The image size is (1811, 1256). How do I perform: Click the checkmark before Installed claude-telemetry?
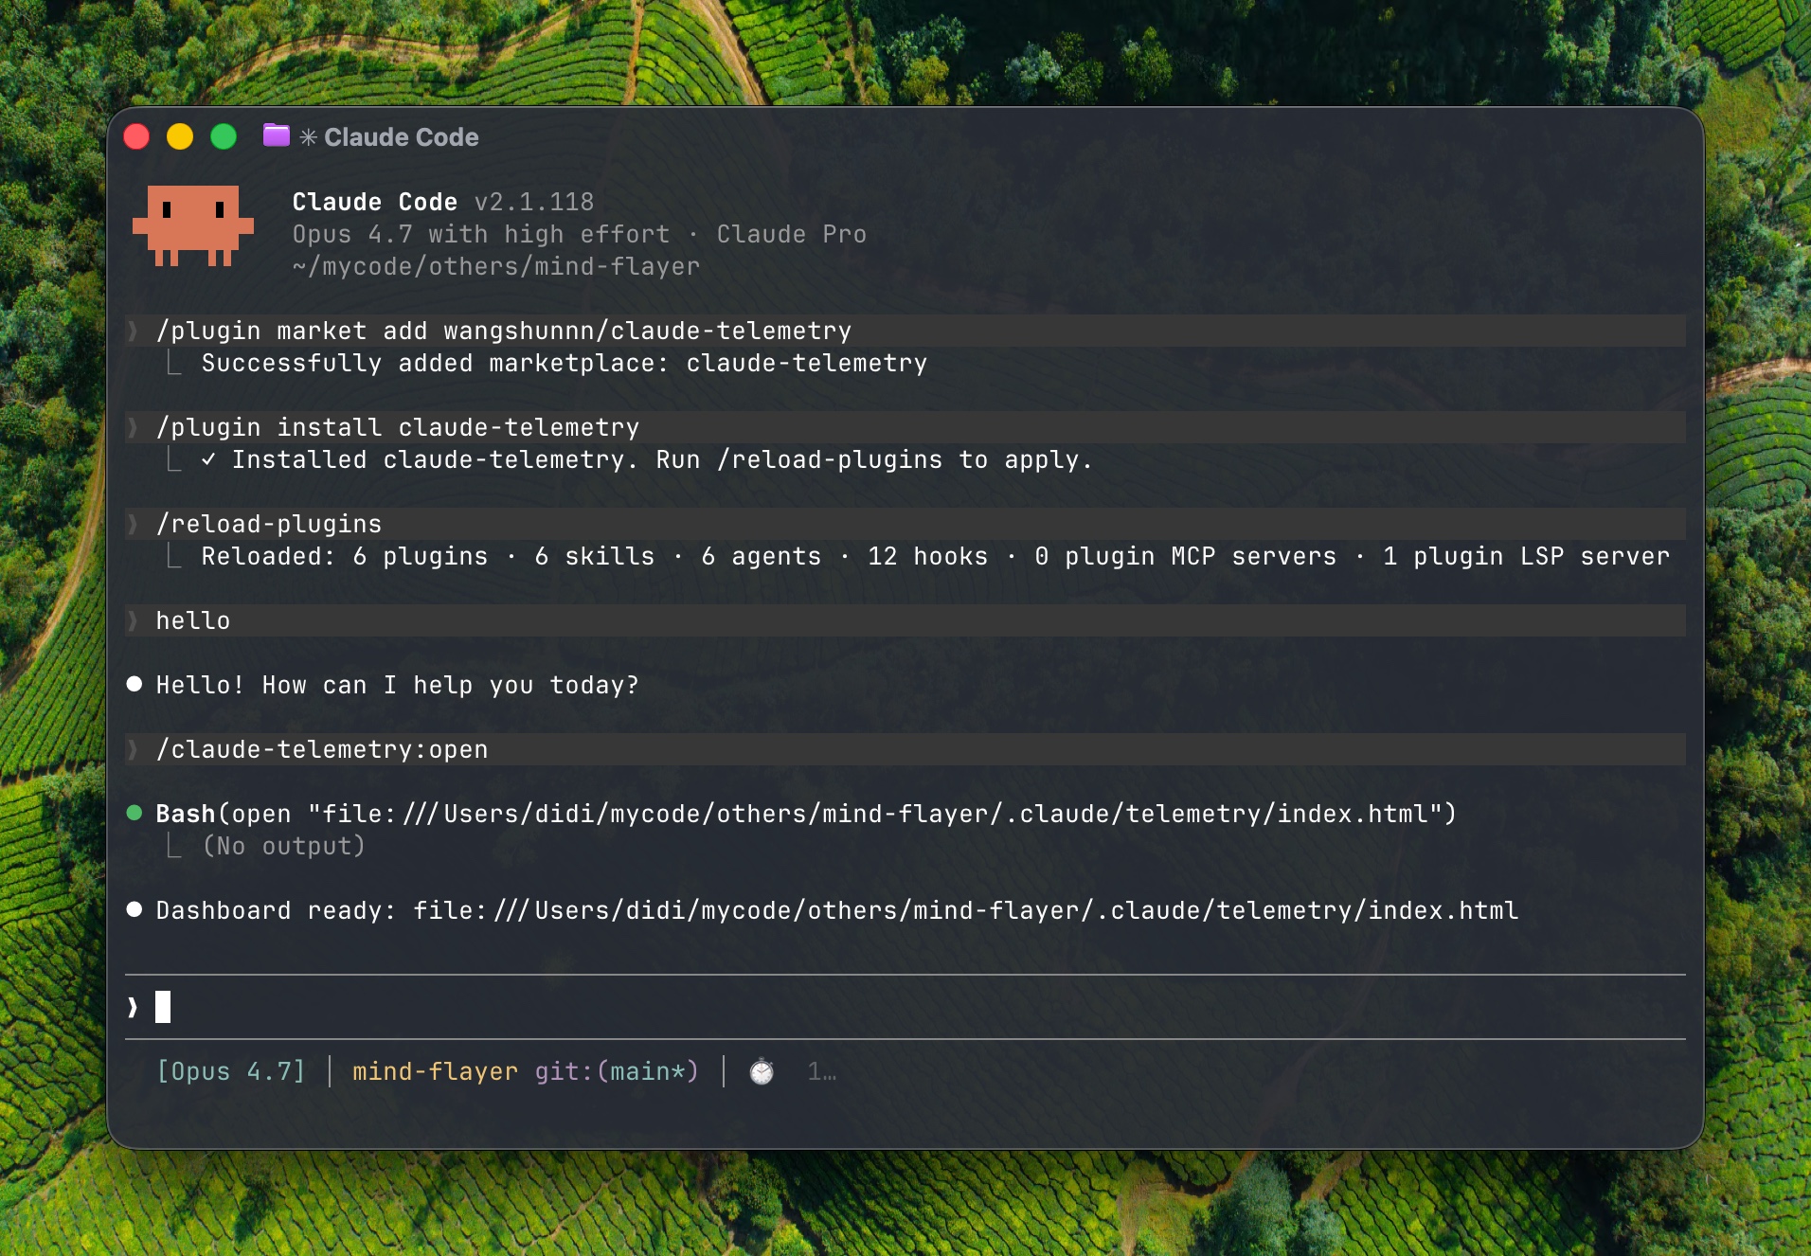208,459
